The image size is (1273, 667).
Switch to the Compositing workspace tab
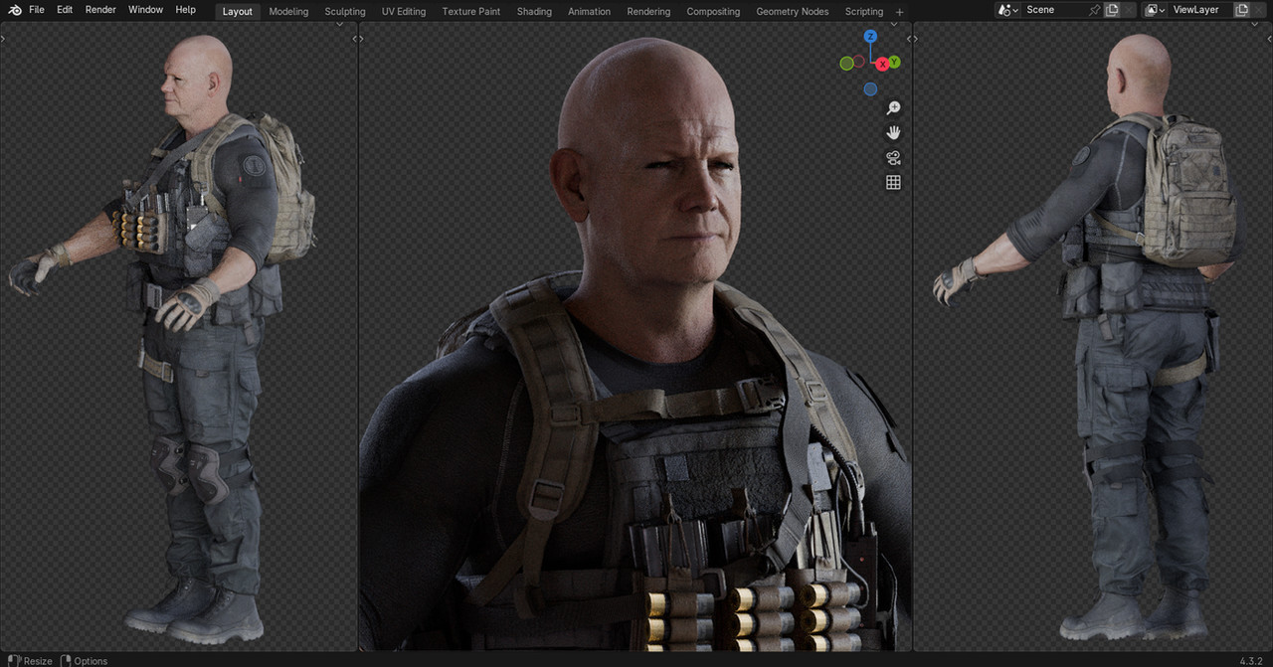(713, 11)
